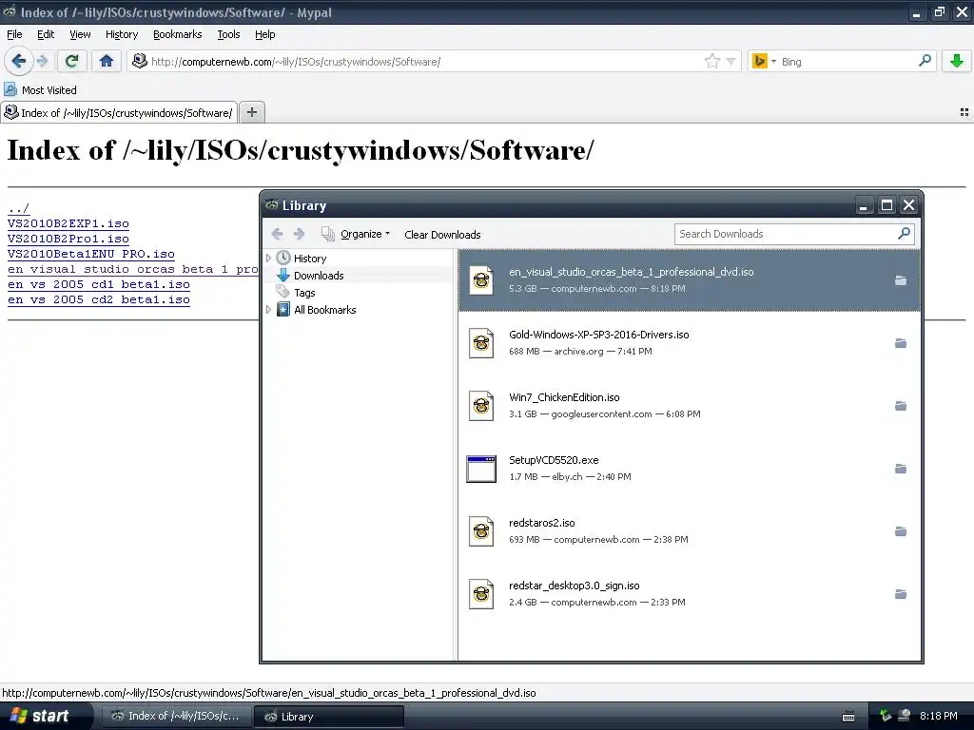Screen dimensions: 974x730
Task: Open the Most Visited bookmarks folder
Action: click(x=41, y=90)
